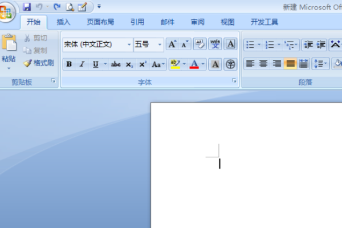
Task: Redo the last action
Action: tap(57, 7)
